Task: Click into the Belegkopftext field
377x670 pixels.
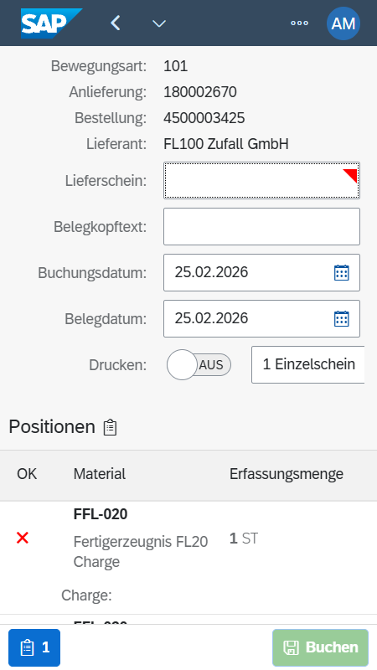Action: click(261, 226)
